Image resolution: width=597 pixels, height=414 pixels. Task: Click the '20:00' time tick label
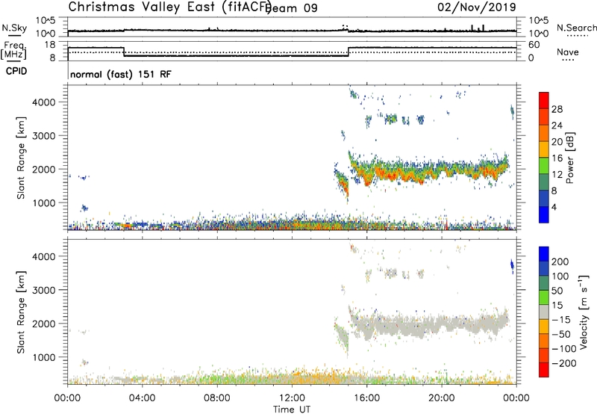[442, 398]
